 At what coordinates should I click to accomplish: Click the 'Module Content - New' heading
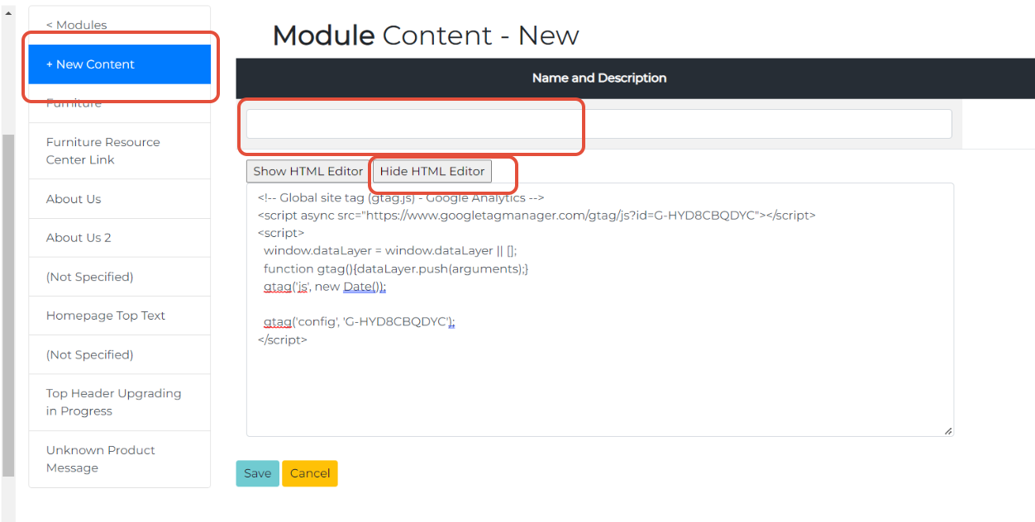(426, 36)
